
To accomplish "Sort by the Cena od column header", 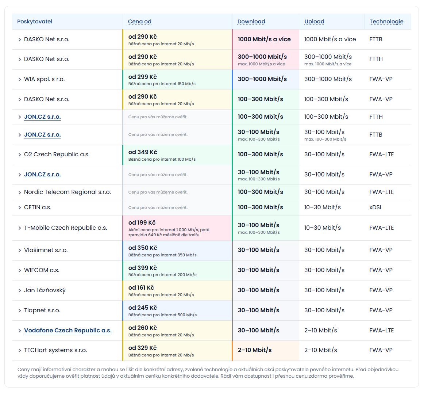I will coord(139,22).
